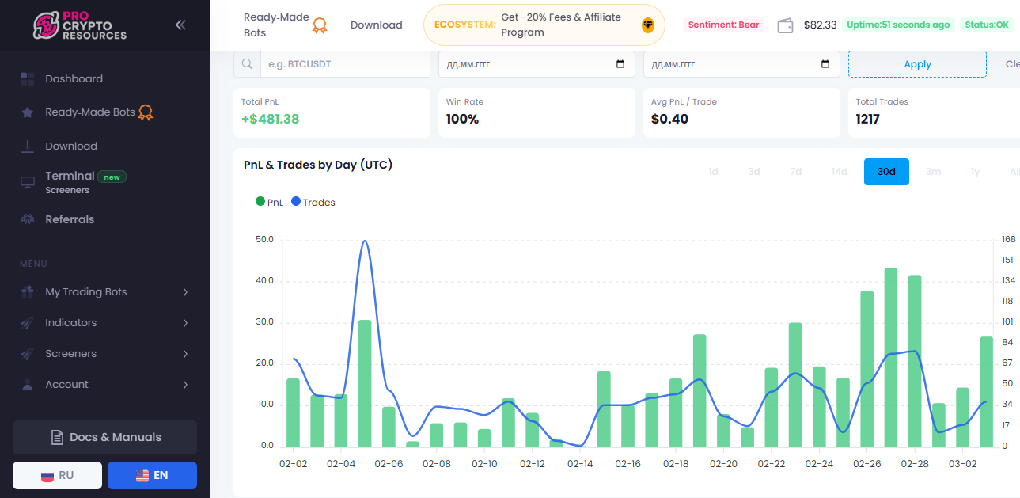Open Docs & Manuals
The image size is (1020, 498).
(x=104, y=437)
